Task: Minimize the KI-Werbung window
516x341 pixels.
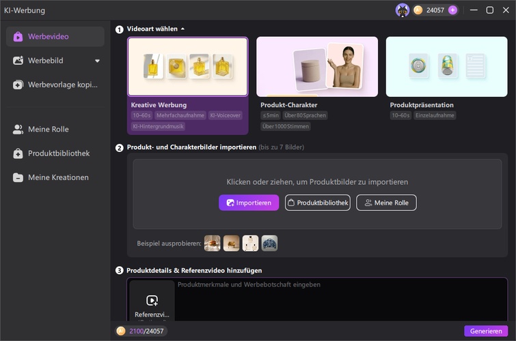Action: click(474, 10)
